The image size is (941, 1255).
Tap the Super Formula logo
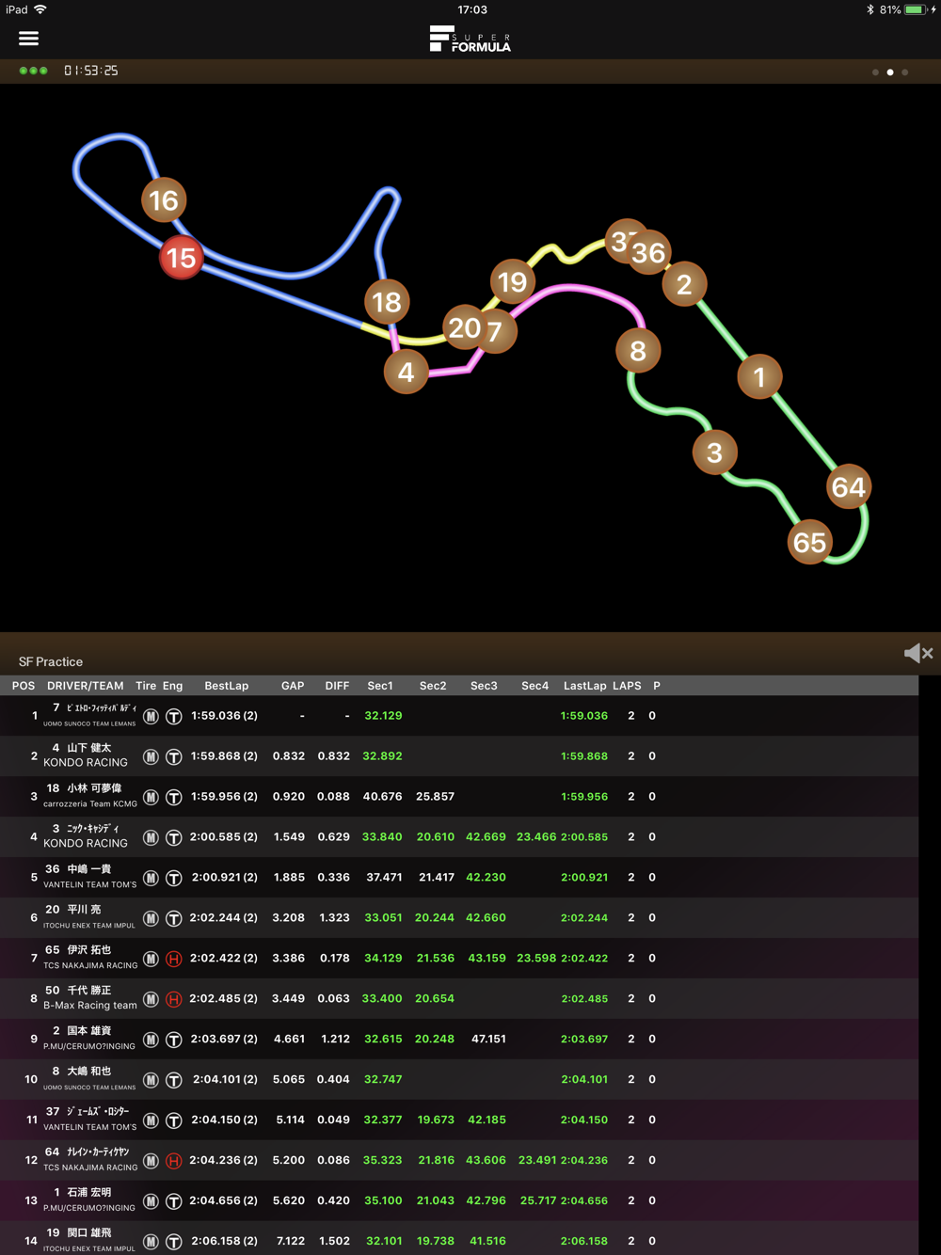click(x=470, y=39)
